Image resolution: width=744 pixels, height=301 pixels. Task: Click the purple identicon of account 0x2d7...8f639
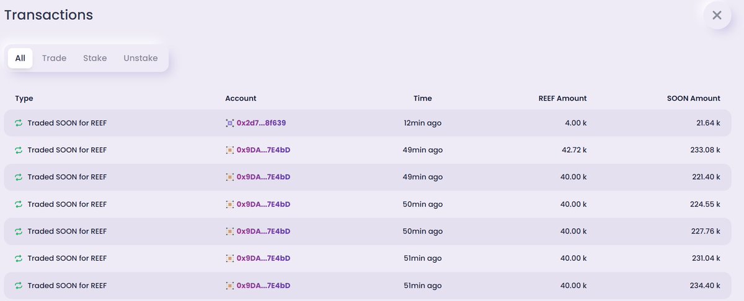229,123
